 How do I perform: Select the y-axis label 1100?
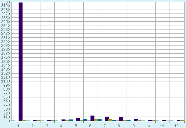click(5, 81)
